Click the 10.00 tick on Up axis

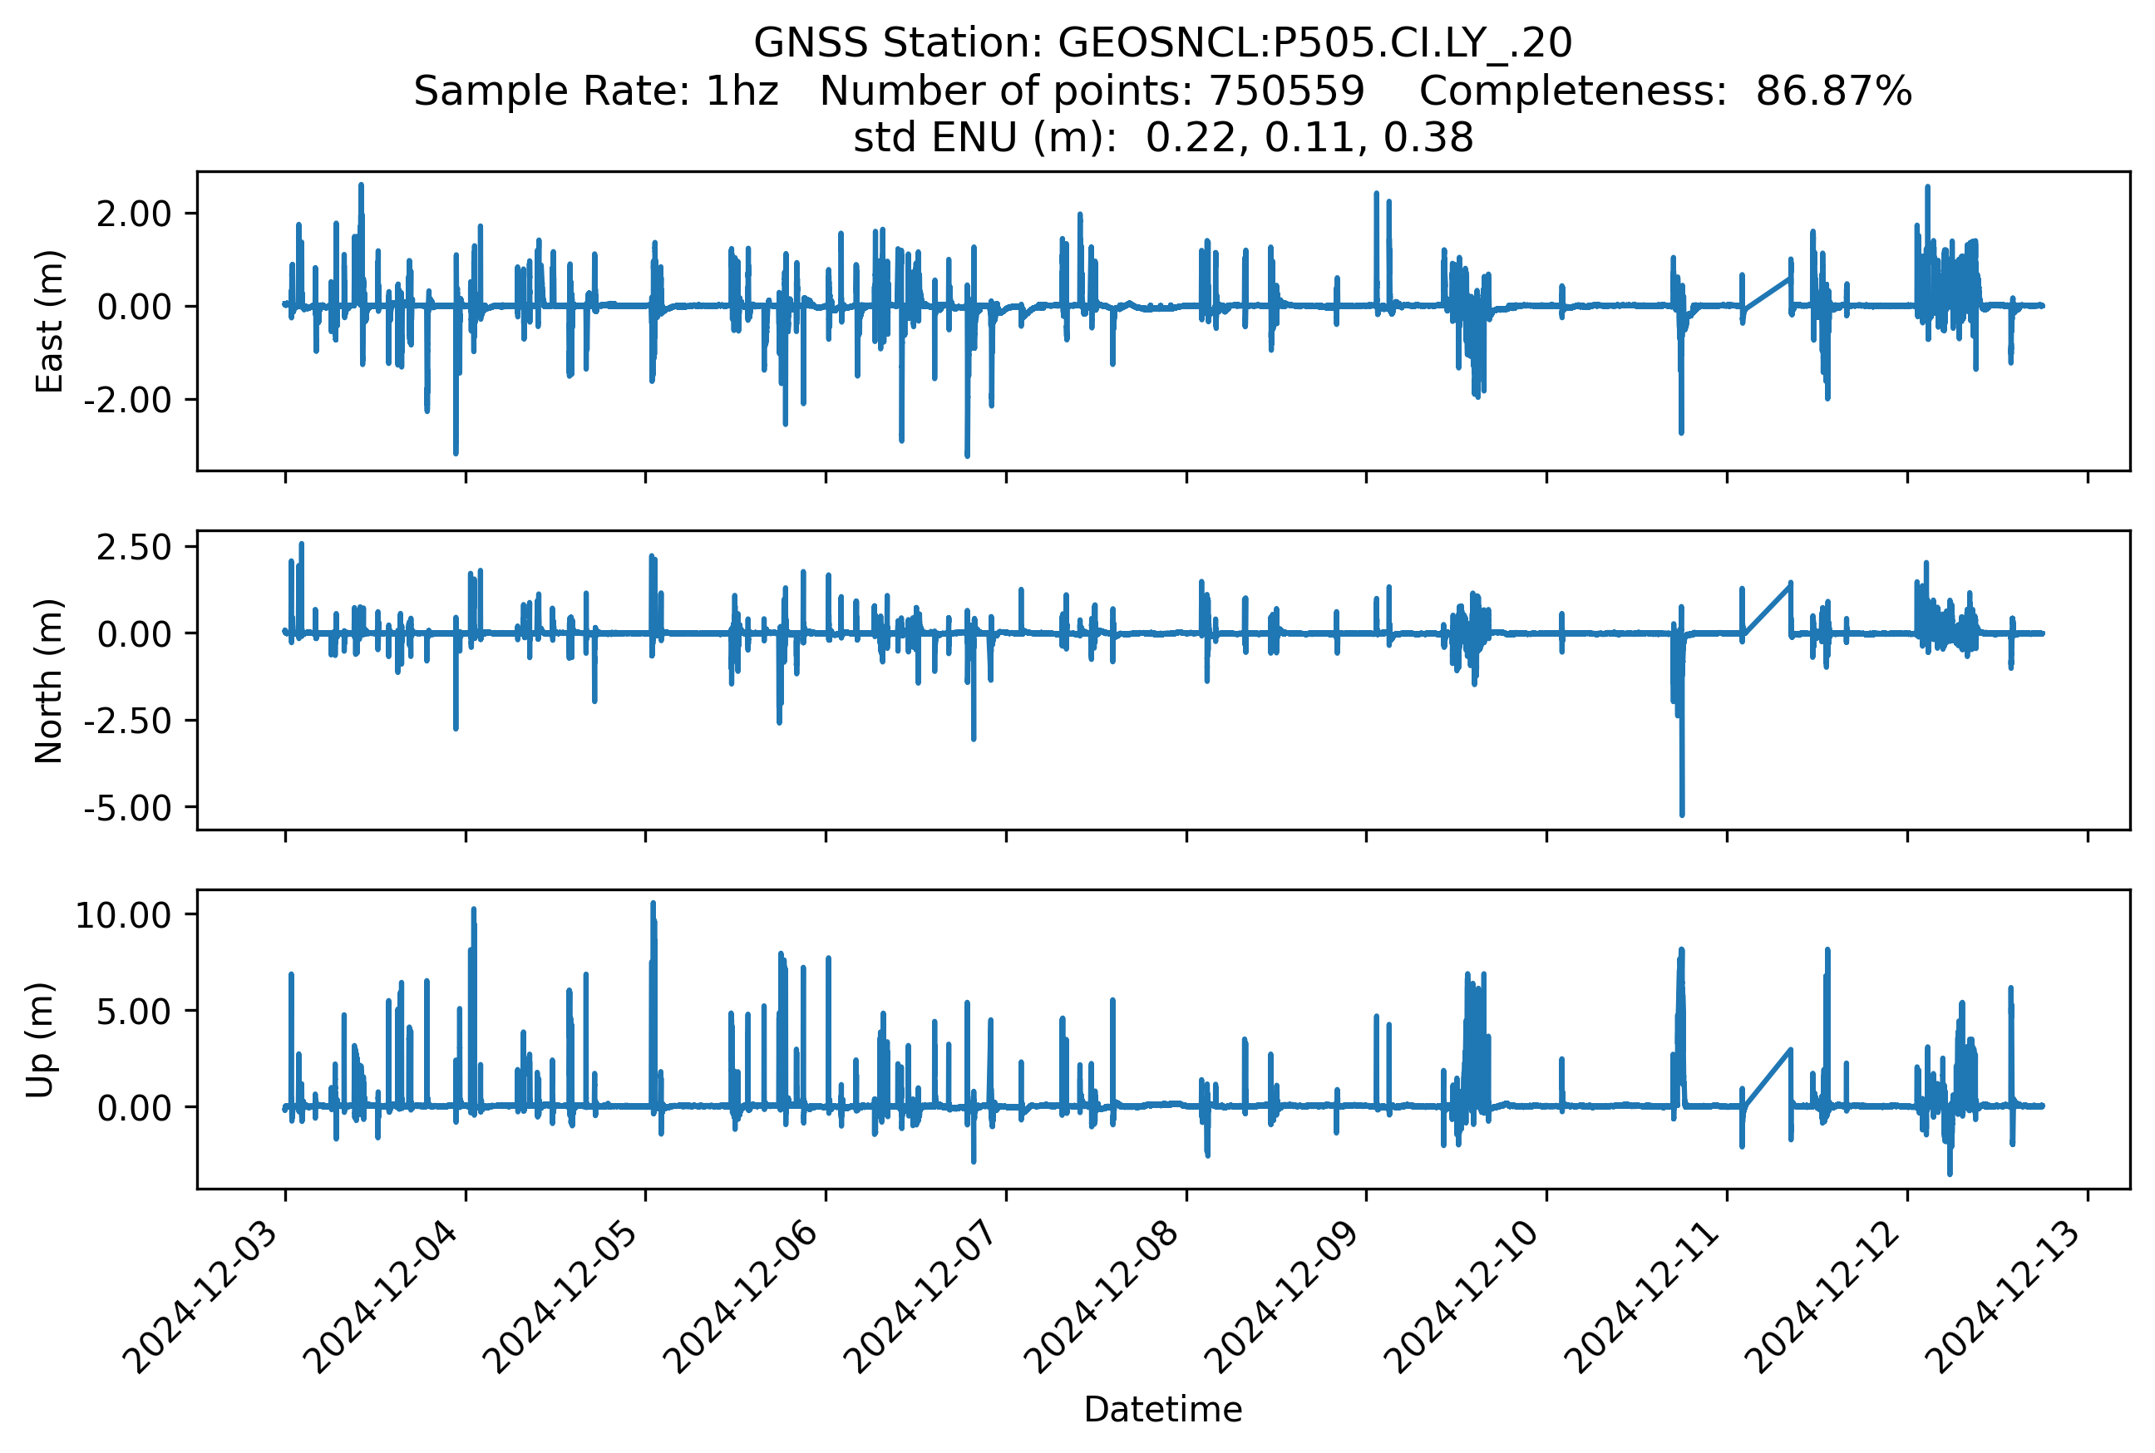pyautogui.click(x=123, y=915)
